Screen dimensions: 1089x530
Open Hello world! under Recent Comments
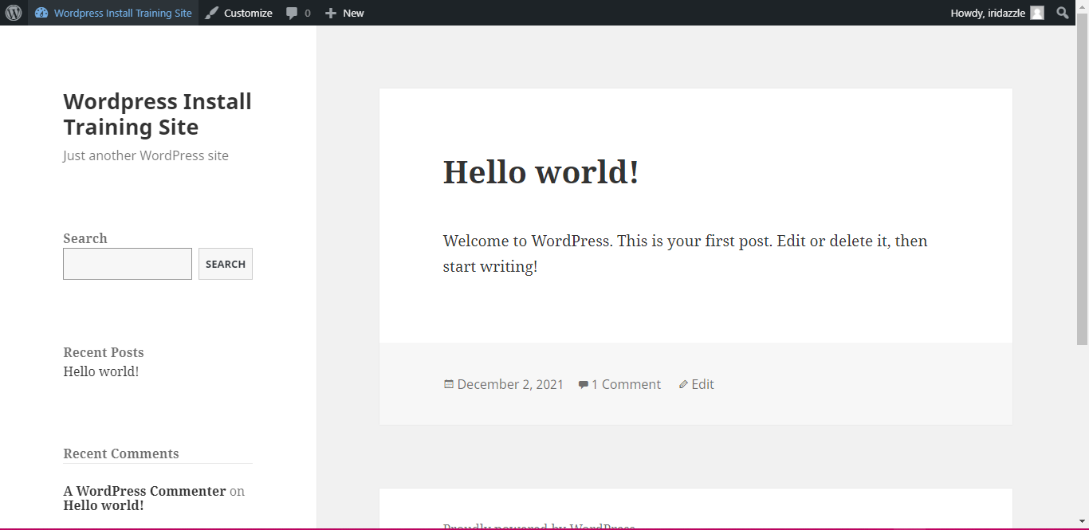pyautogui.click(x=104, y=505)
